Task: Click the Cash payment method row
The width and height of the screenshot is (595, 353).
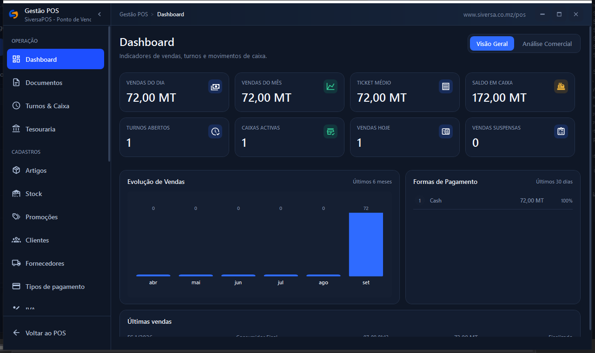Action: 493,201
